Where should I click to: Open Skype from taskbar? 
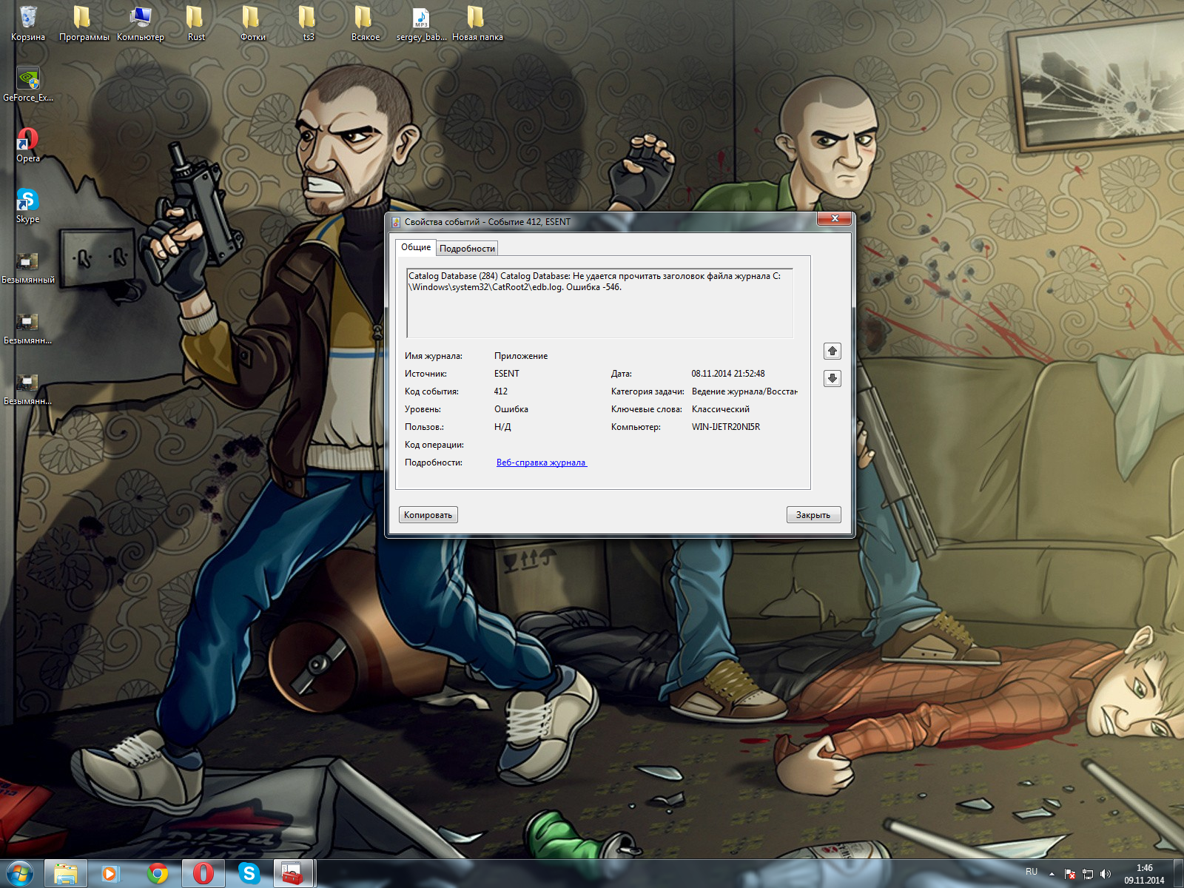[x=249, y=873]
